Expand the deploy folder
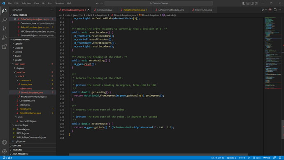Image resolution: width=284 pixels, height=160 pixels. tap(20, 68)
